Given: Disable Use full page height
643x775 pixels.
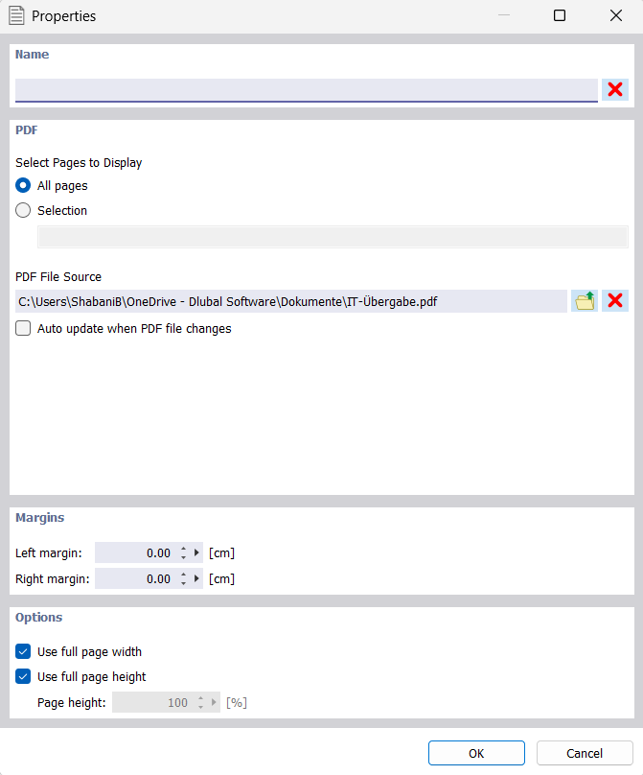Looking at the screenshot, I should coord(22,676).
